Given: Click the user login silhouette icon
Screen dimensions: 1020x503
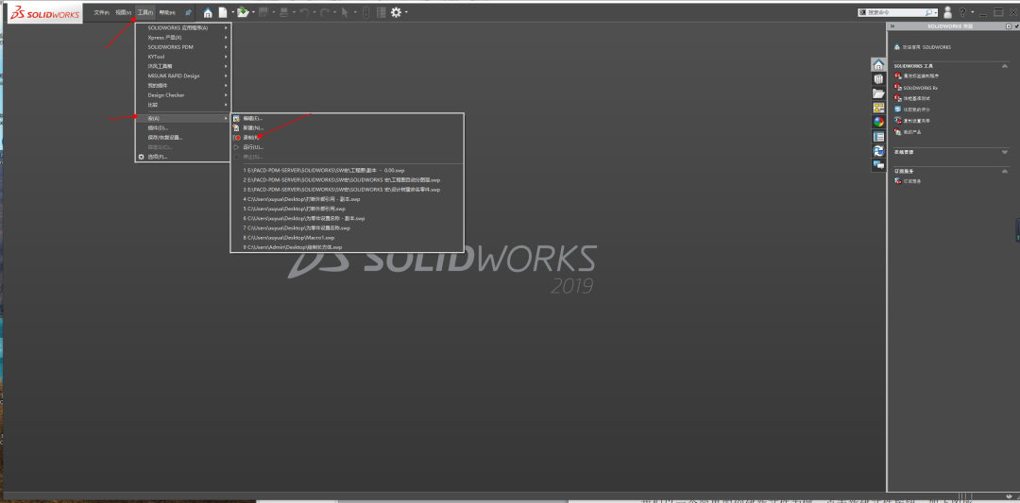Looking at the screenshot, I should [x=947, y=12].
